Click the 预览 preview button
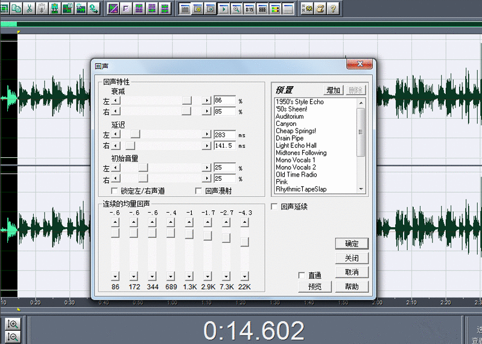482x344 pixels. [314, 287]
